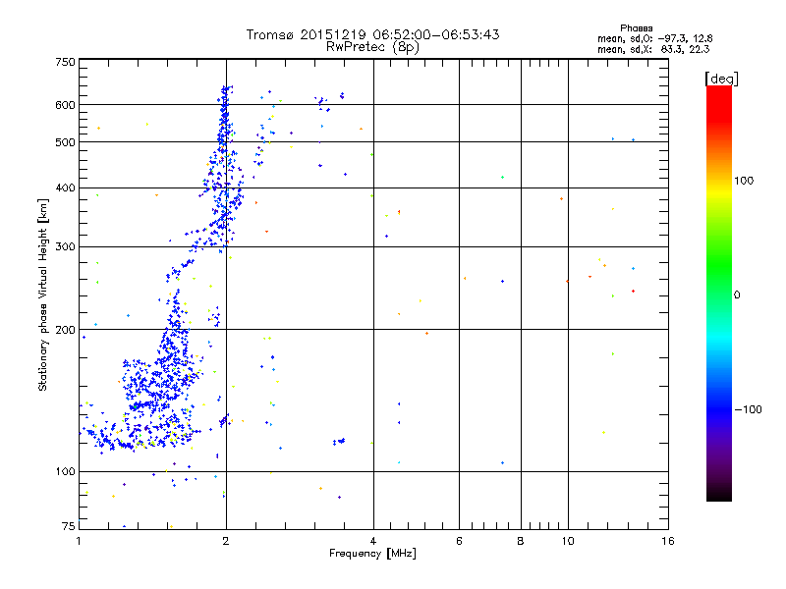This screenshot has height=589, width=786.
Task: Click the 'mean, sd,O: -97.3, 12.8' statistics line
Action: tap(654, 38)
